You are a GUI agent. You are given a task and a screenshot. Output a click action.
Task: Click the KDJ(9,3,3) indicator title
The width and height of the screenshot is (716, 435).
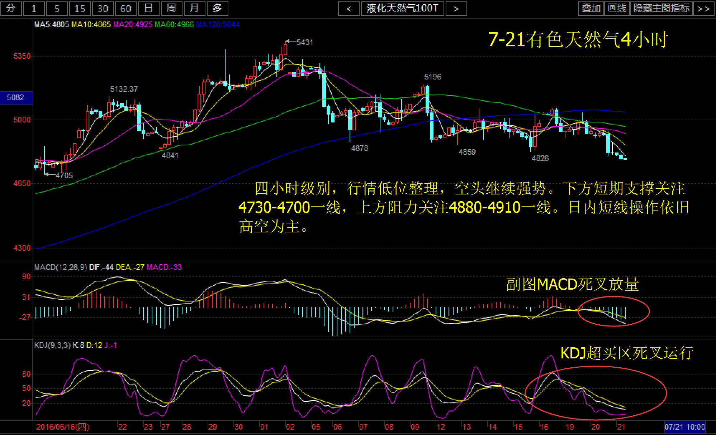point(52,345)
